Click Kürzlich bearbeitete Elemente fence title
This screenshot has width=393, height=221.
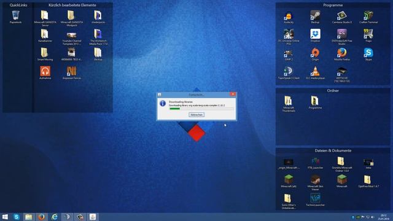(72, 5)
